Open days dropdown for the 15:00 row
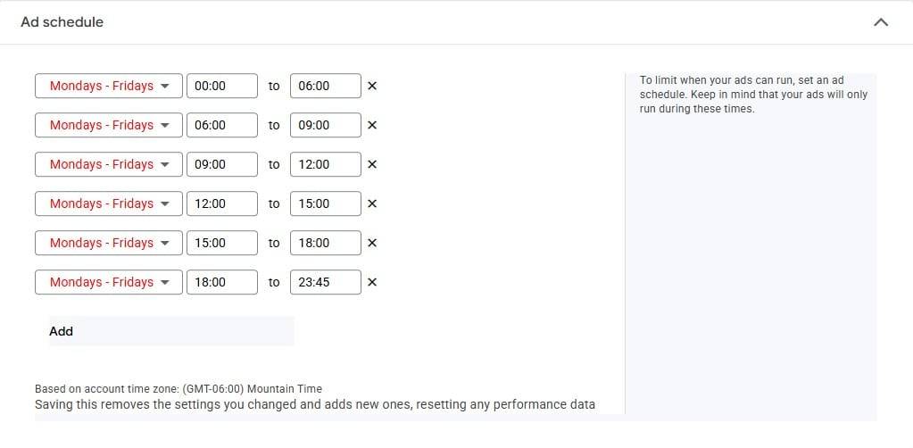Screen dimensions: 913x448 [109, 244]
